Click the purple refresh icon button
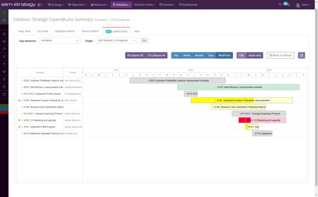Viewport: 318px width, 197px height. click(302, 55)
